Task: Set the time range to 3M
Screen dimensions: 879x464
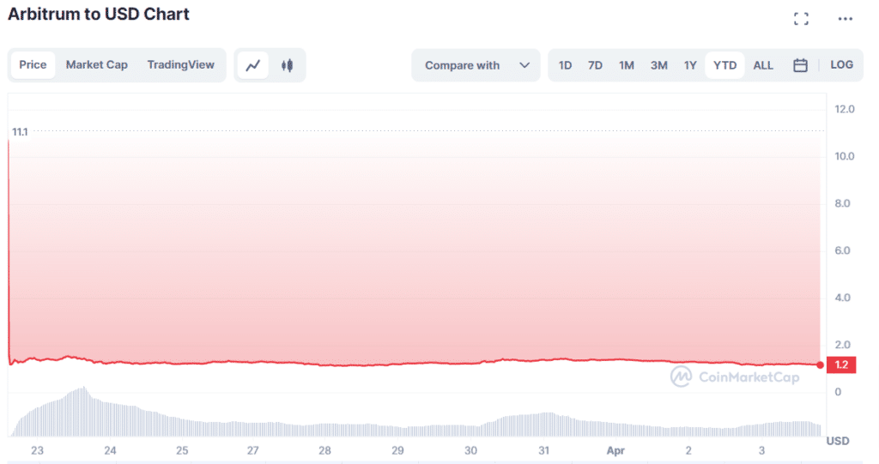Action: pyautogui.click(x=658, y=65)
